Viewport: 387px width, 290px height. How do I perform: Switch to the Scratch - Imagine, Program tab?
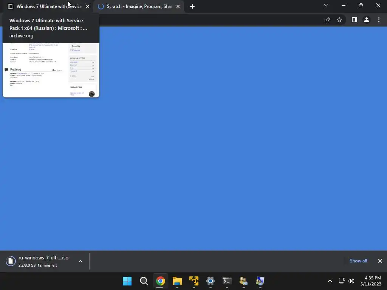[x=139, y=6]
